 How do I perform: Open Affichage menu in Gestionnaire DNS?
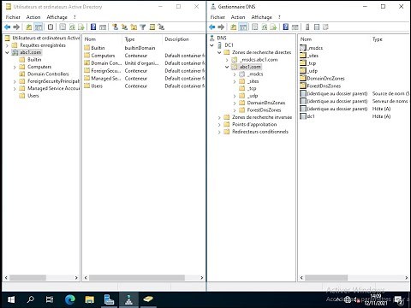tap(261, 17)
